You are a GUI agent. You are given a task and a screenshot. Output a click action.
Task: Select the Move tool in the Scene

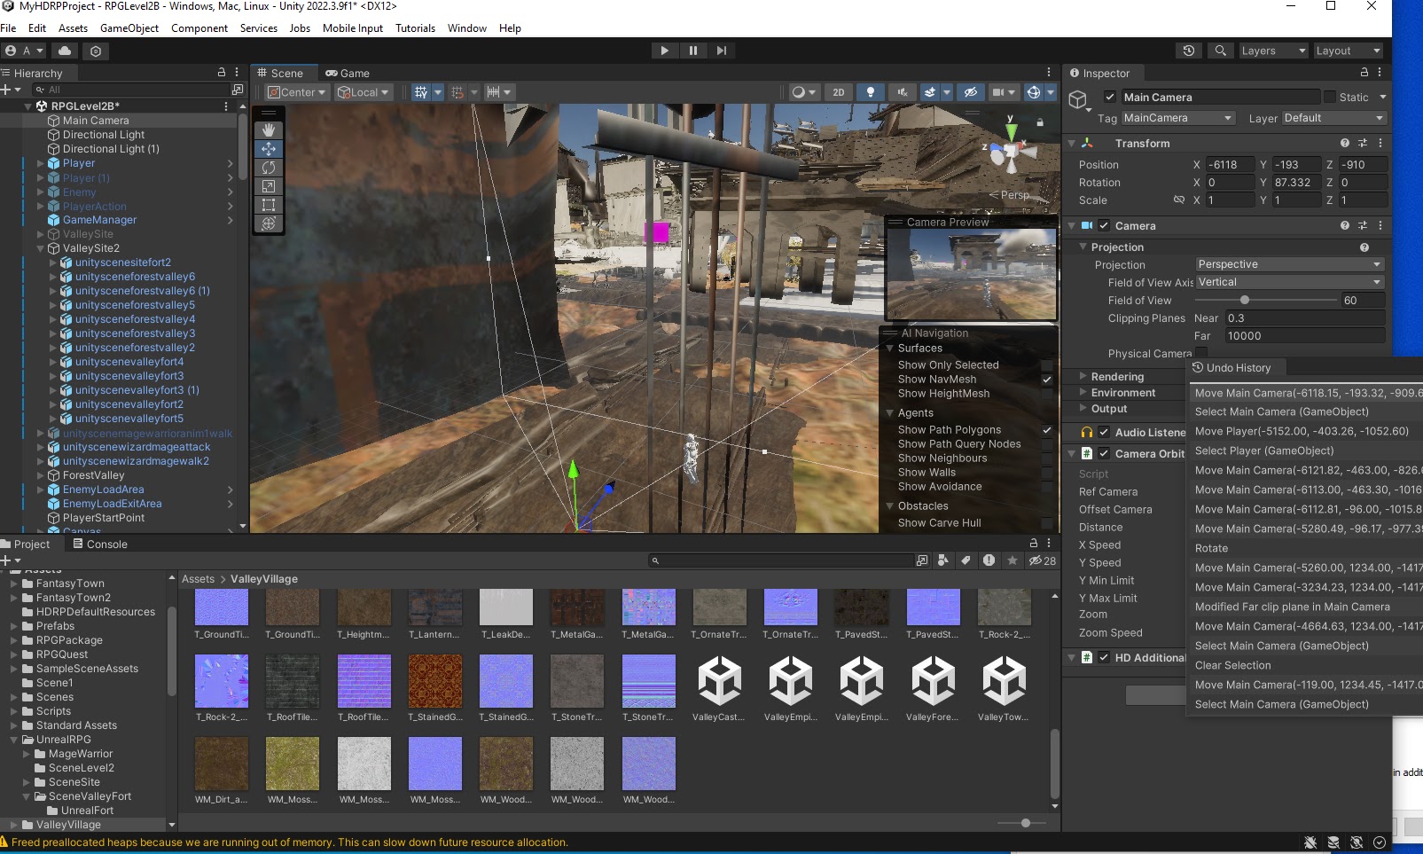(x=269, y=149)
